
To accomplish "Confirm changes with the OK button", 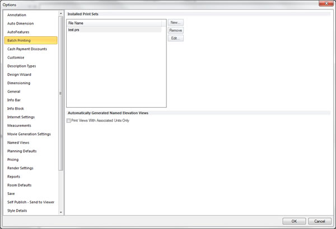I will pos(294,221).
